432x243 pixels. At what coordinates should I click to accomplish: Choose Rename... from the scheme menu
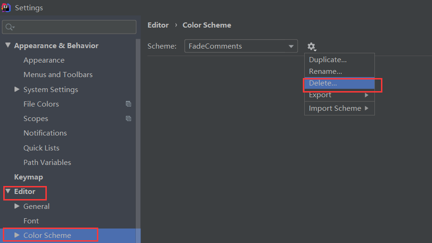[x=339, y=71]
